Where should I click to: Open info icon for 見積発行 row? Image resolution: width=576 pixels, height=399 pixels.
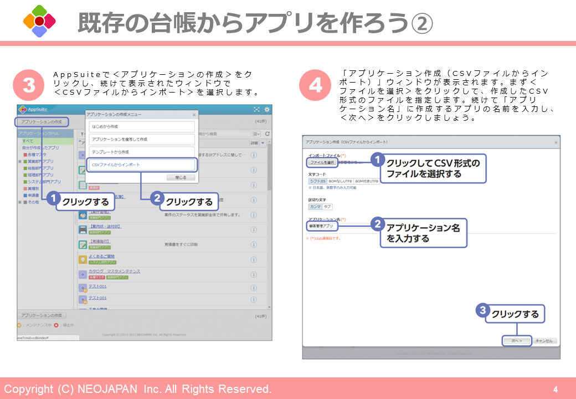tap(254, 244)
